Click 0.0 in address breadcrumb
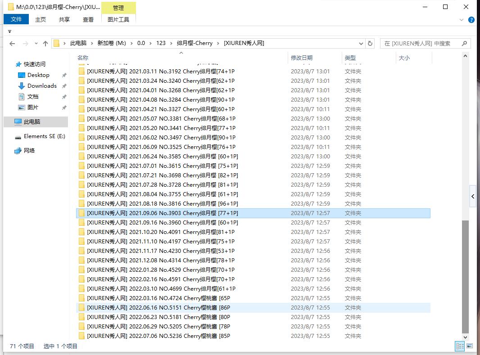The width and height of the screenshot is (480, 355). [x=141, y=43]
